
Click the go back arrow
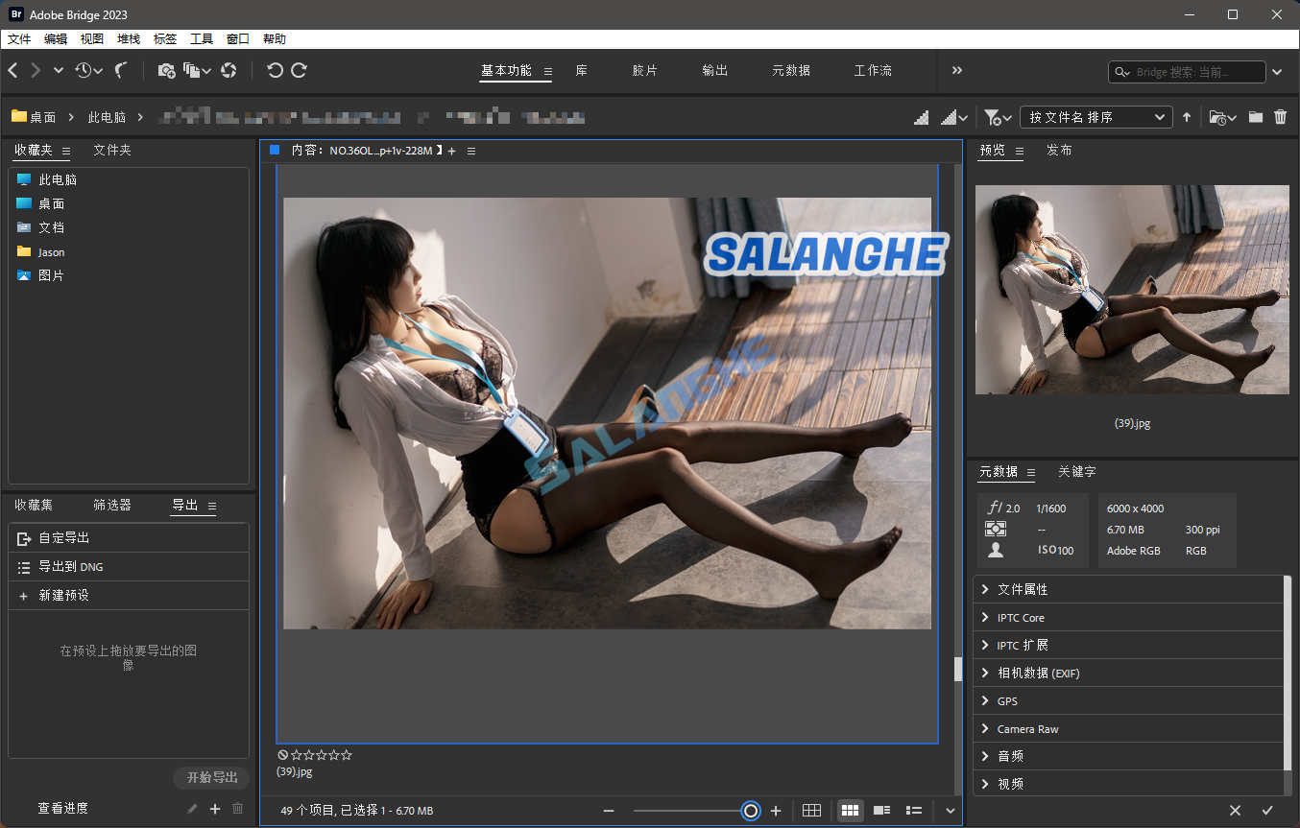click(x=13, y=70)
